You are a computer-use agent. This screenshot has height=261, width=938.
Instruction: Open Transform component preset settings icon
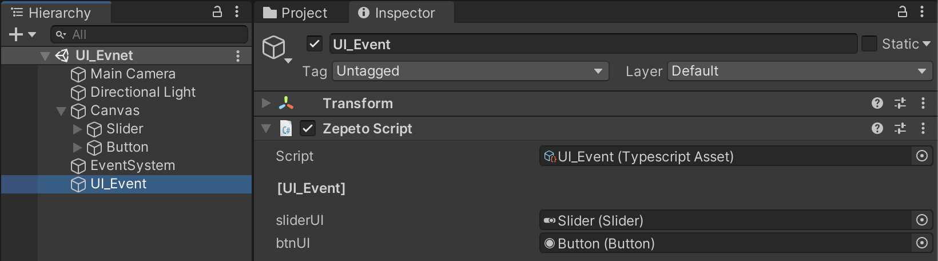(900, 103)
